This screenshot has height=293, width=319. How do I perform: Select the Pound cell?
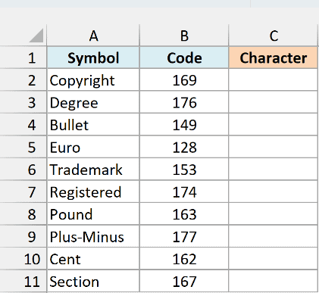[93, 214]
